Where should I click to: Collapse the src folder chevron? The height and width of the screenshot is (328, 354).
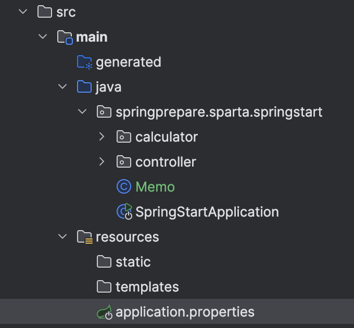coord(23,11)
